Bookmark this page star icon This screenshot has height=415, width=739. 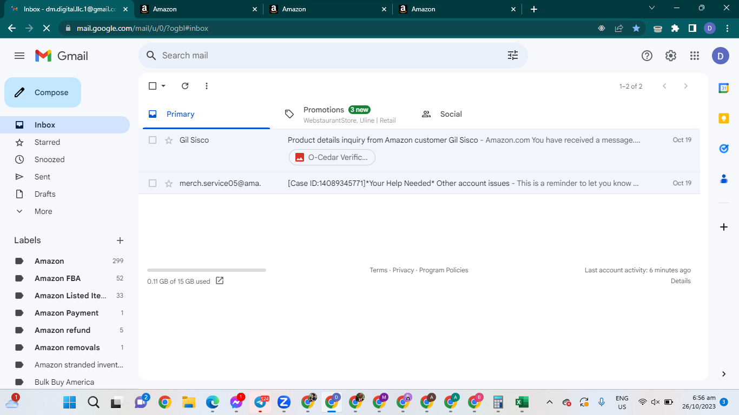click(636, 28)
